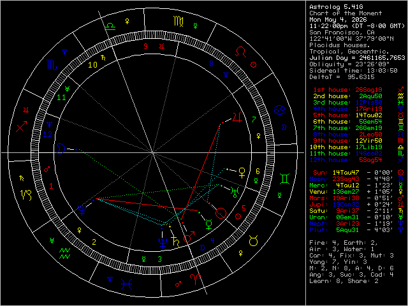Click the 'Placidus houses.' line
The image size is (408, 306).
[x=340, y=45]
